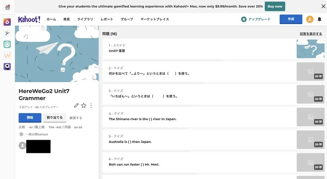Click the image placeholder for question 2
Screen dimensions: 327x179
(x=311, y=72)
